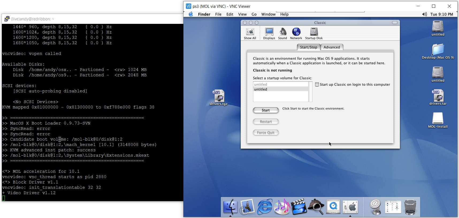Viewport: 459px width, 218px height.
Task: Open the Apple menu
Action: point(191,14)
